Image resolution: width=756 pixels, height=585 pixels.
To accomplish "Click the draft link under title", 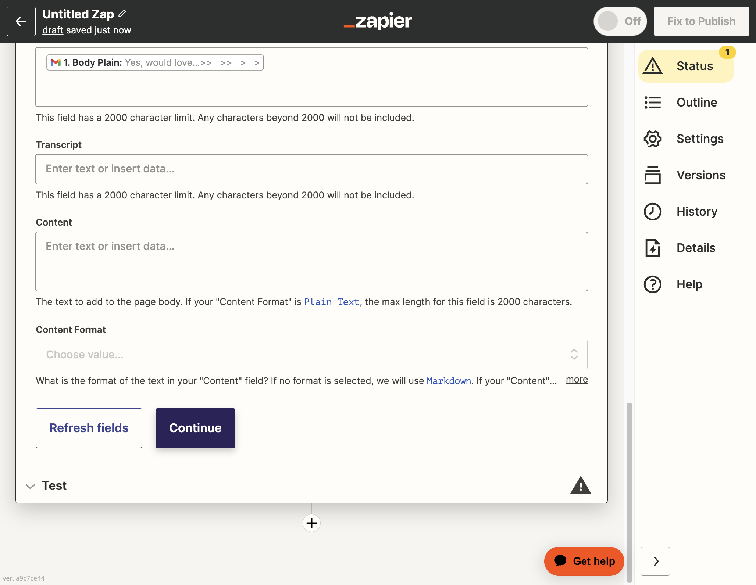I will coord(53,30).
